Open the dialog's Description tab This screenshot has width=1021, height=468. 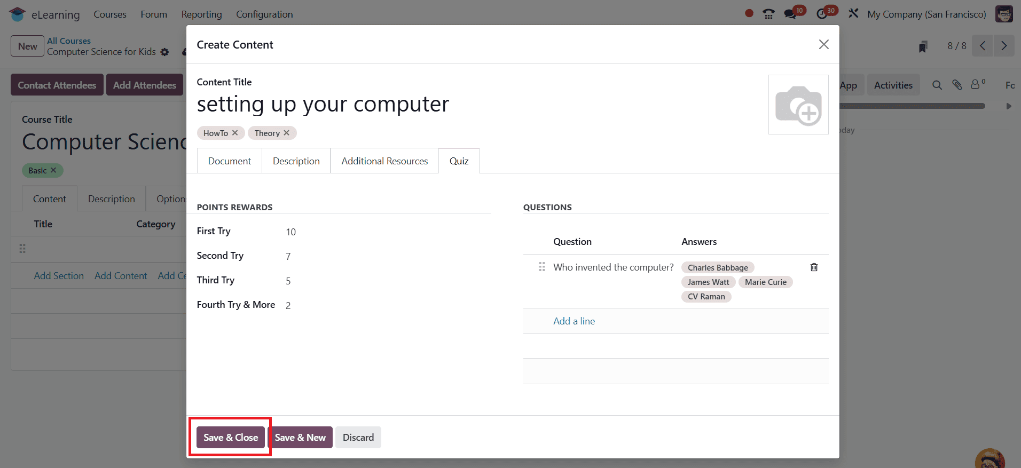pyautogui.click(x=296, y=161)
